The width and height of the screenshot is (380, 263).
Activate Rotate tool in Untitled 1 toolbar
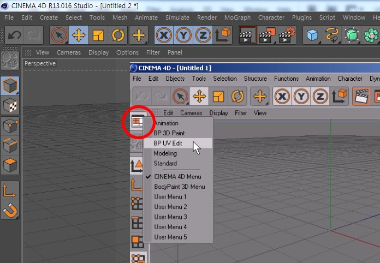coord(238,97)
